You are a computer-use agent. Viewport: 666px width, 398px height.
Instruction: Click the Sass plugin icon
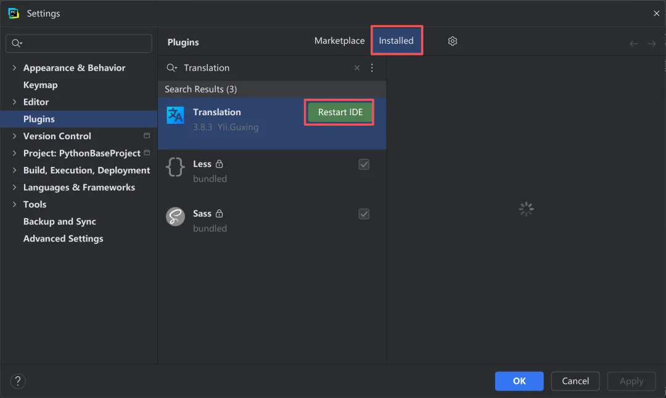tap(175, 216)
